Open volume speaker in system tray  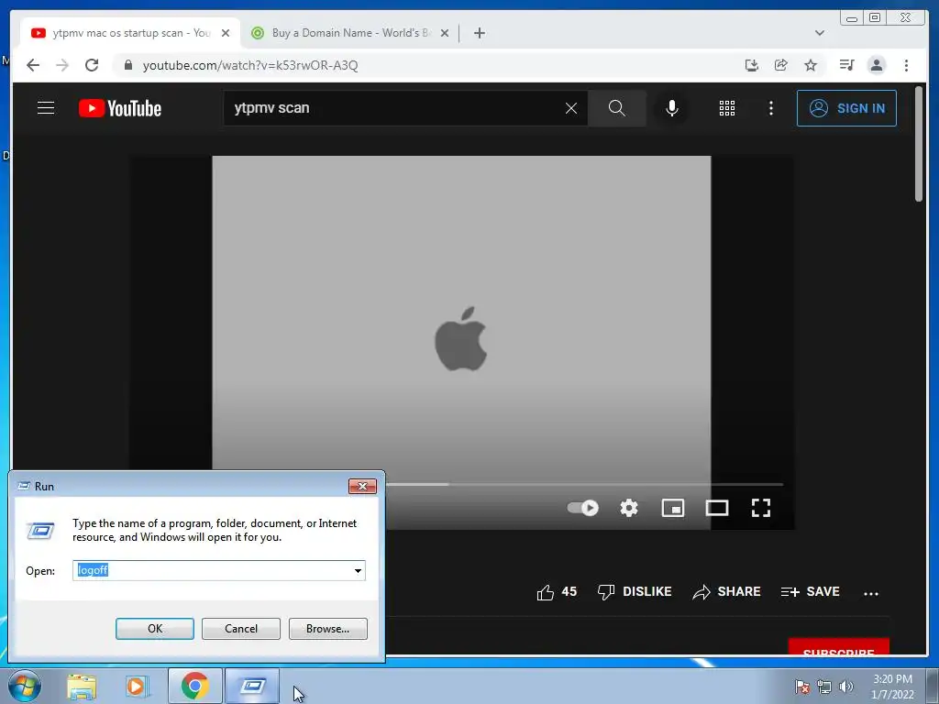(846, 687)
